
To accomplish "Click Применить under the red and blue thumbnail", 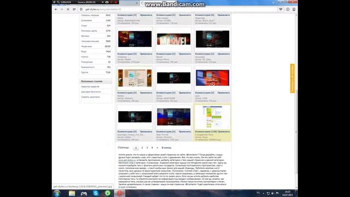I will 224,92.
